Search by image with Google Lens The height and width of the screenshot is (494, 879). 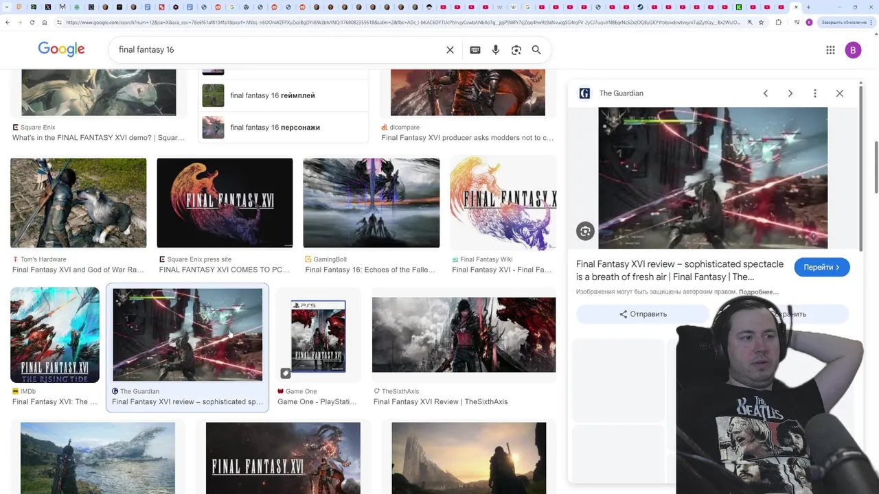point(516,50)
